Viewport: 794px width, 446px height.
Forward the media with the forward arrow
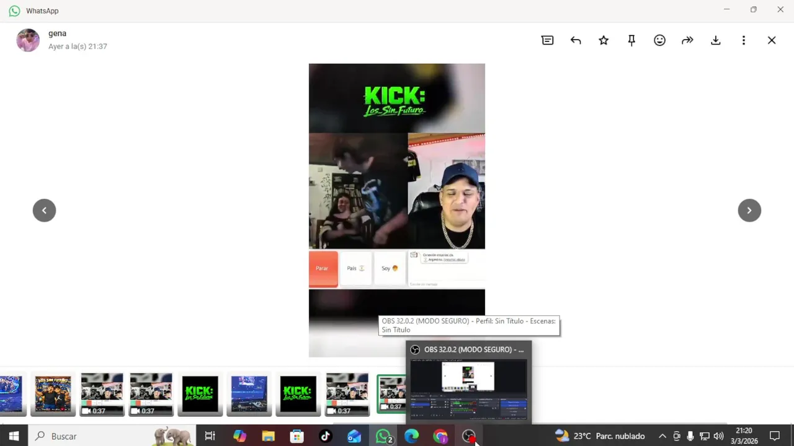point(687,40)
